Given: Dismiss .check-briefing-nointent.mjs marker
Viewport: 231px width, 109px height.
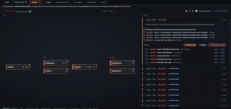Looking at the screenshot, I should (222, 49).
